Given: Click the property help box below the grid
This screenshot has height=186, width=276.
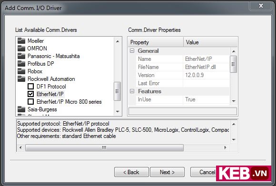Looking at the screenshot, I should coord(183,111).
